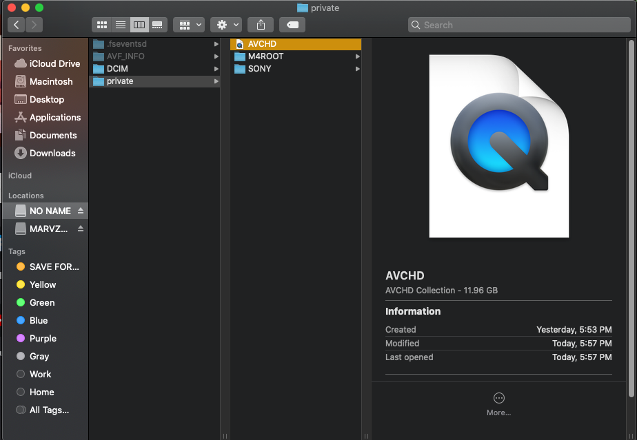This screenshot has height=440, width=637.
Task: Open the group-by arrangement dropdown
Action: coord(189,25)
